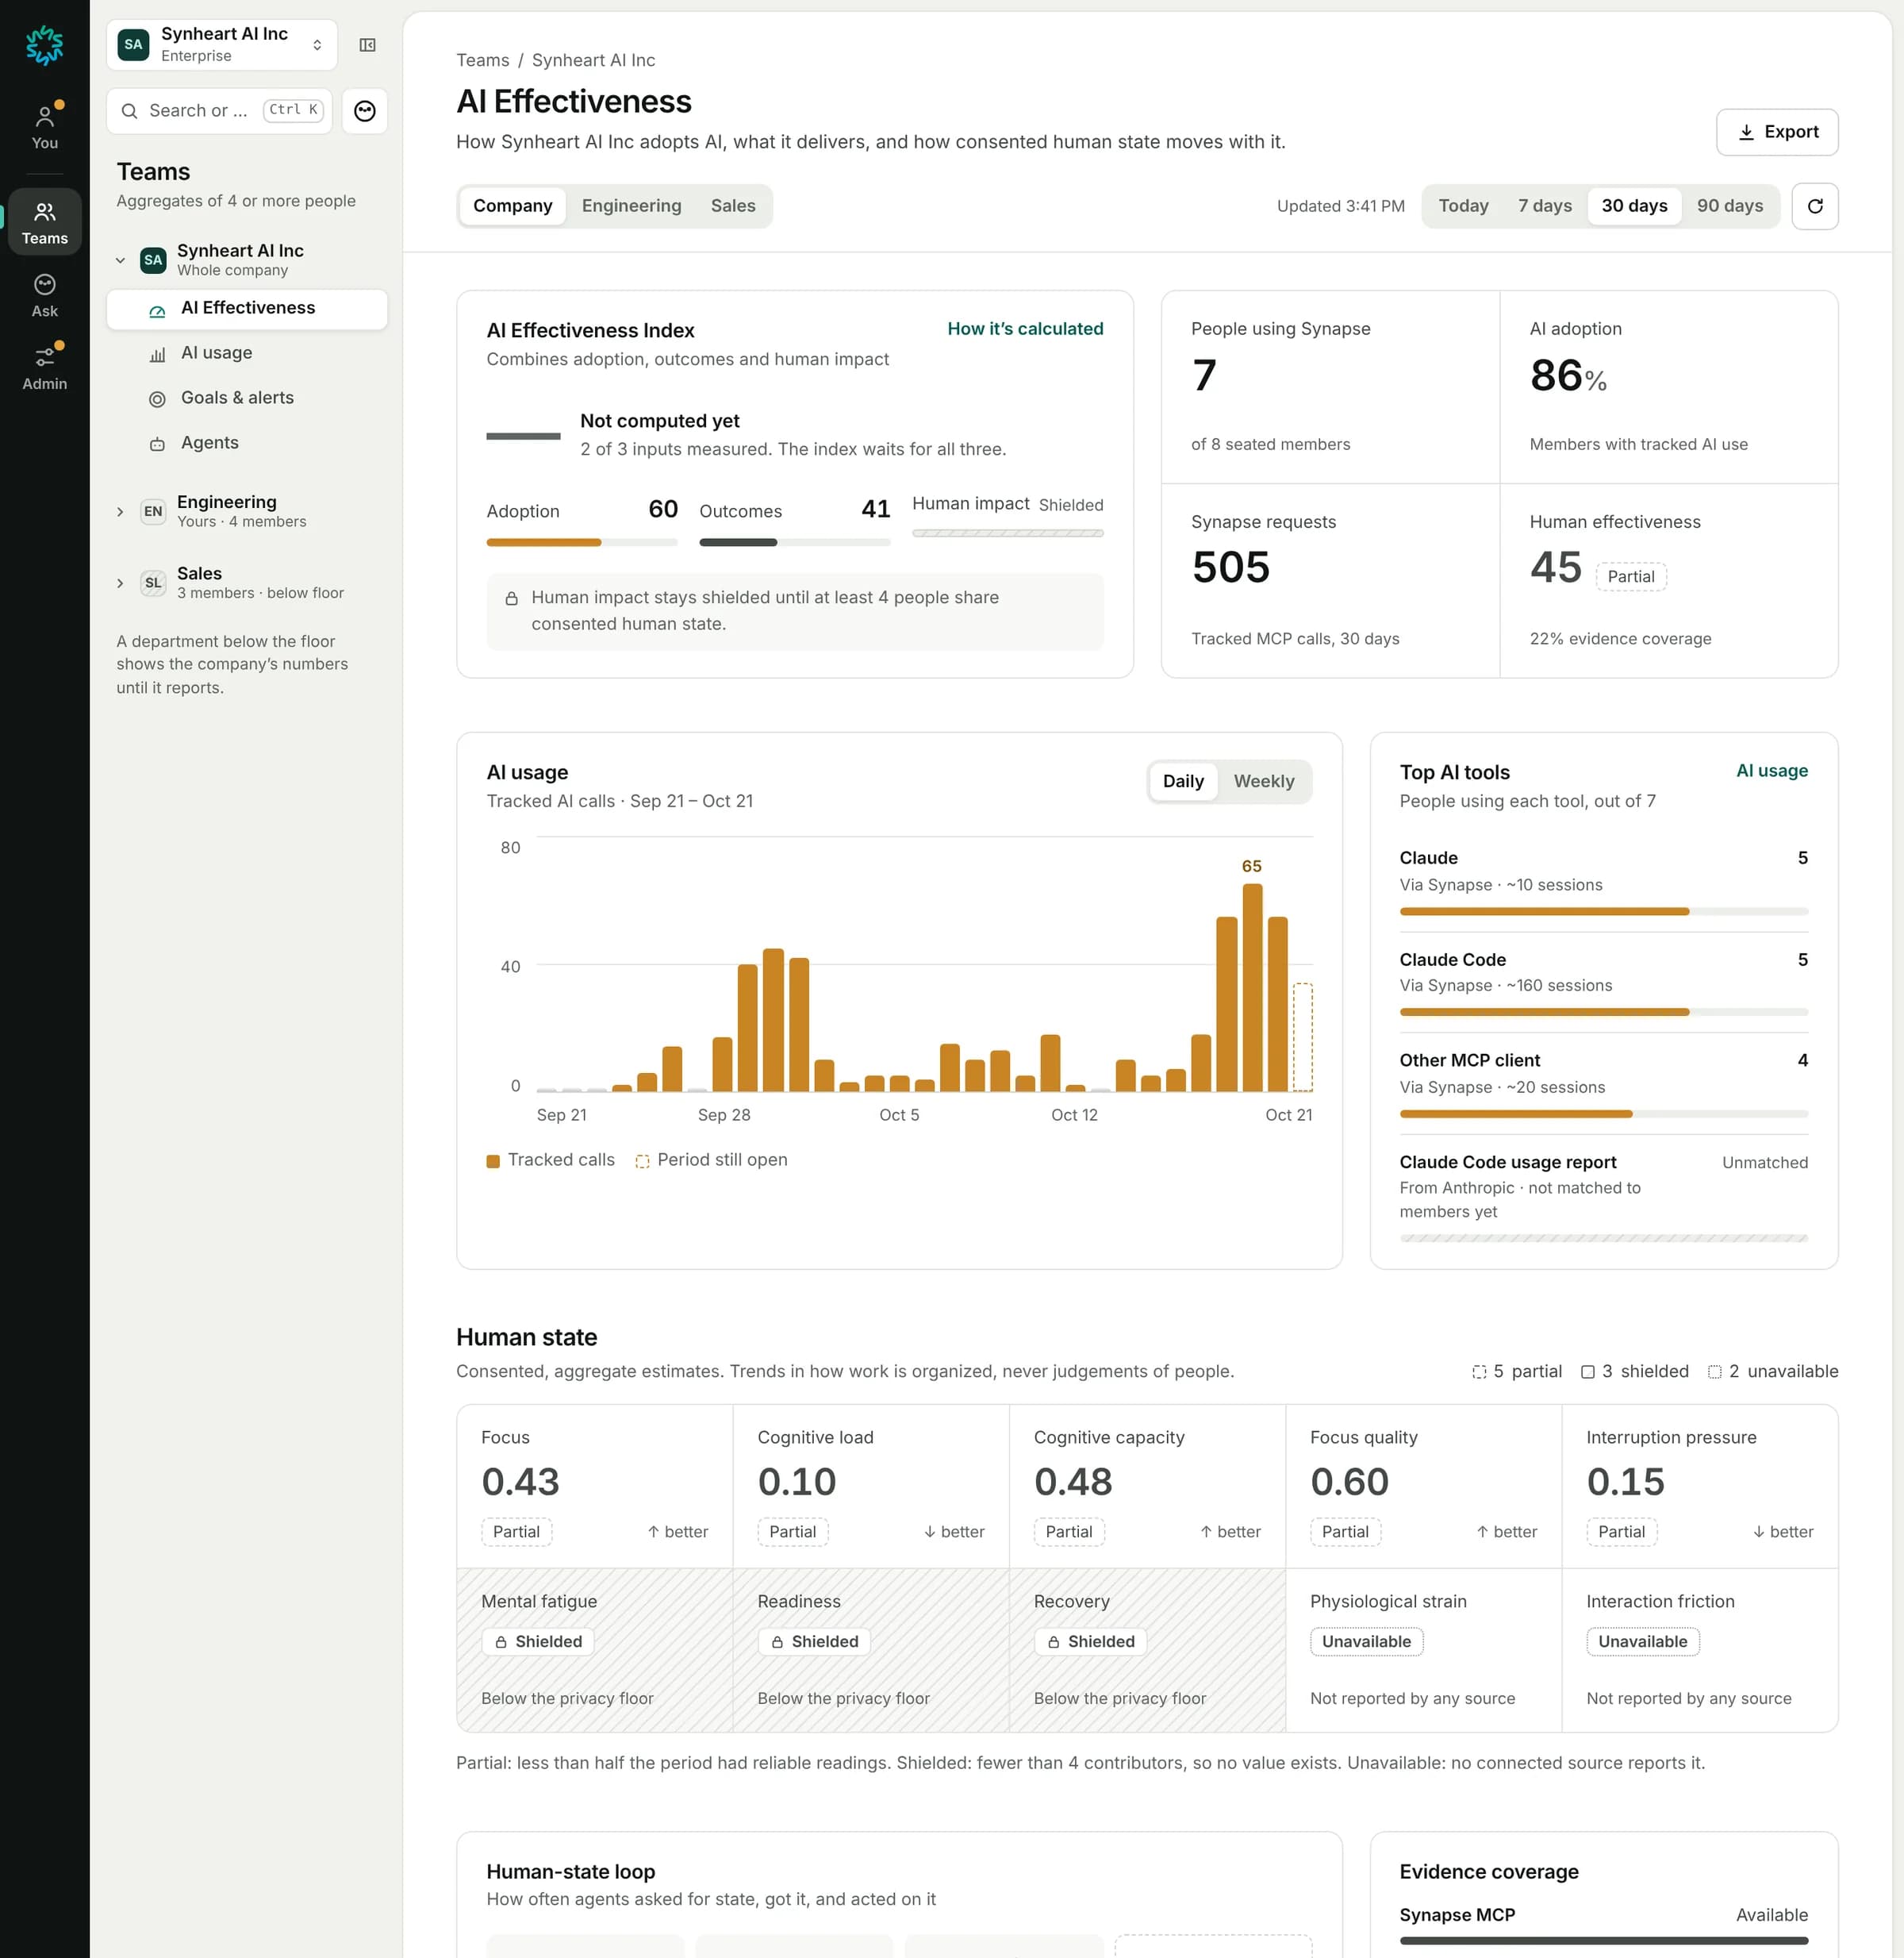
Task: Focus the Search input field
Action: pyautogui.click(x=219, y=111)
